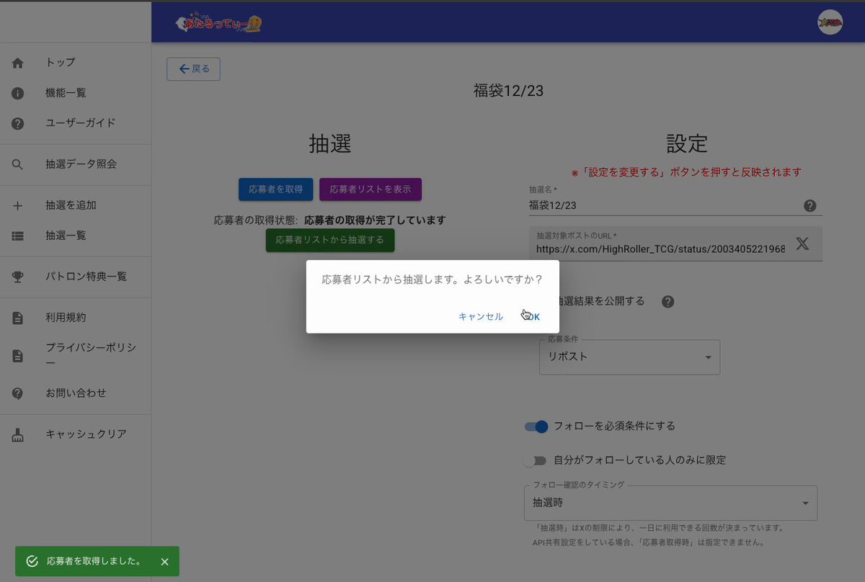Open 機能一覧 in the sidebar
865x582 pixels.
point(76,93)
